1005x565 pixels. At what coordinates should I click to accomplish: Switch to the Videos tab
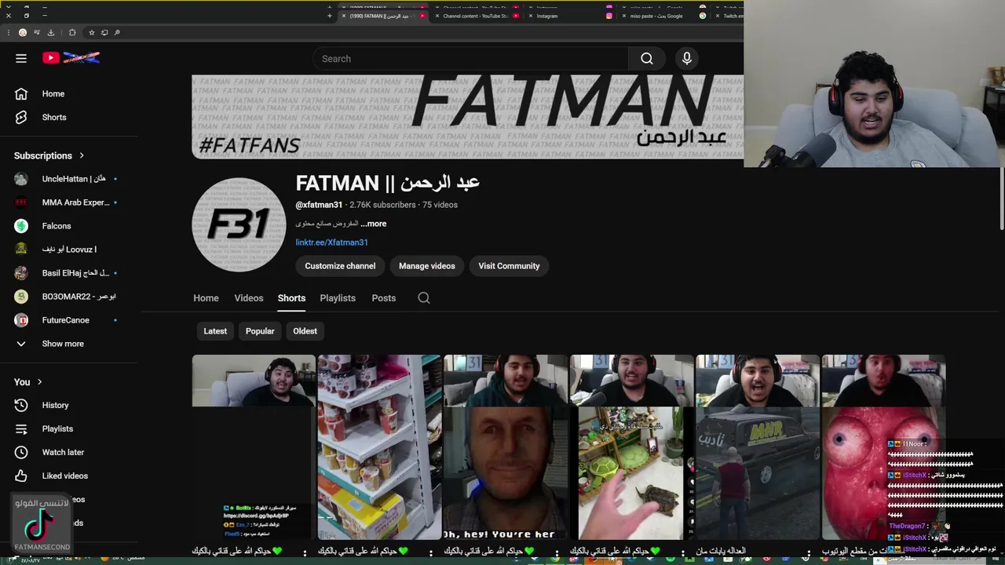click(248, 298)
